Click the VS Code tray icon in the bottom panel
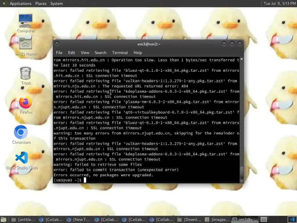The width and height of the screenshot is (297, 223). pos(292,220)
